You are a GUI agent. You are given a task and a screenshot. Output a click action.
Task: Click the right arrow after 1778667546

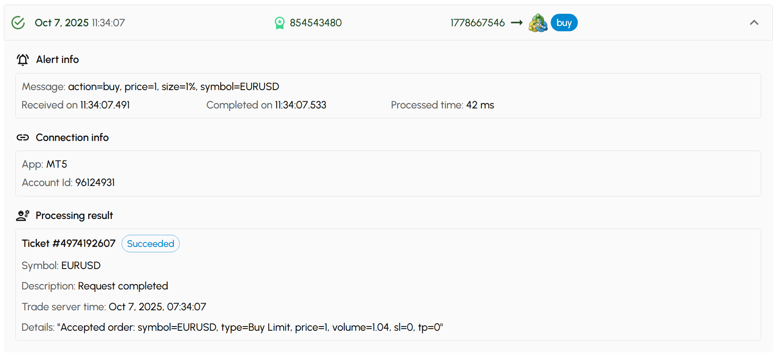(x=517, y=23)
